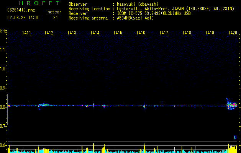Click the meteor echo spot at 1416
This screenshot has height=153, width=241.
coord(144,106)
